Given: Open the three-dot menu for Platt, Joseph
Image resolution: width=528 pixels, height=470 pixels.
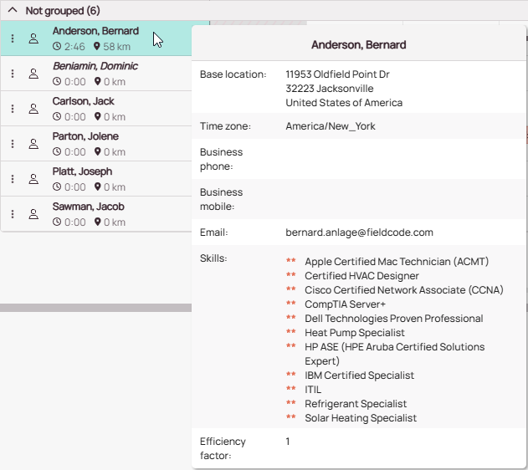Looking at the screenshot, I should pyautogui.click(x=13, y=179).
